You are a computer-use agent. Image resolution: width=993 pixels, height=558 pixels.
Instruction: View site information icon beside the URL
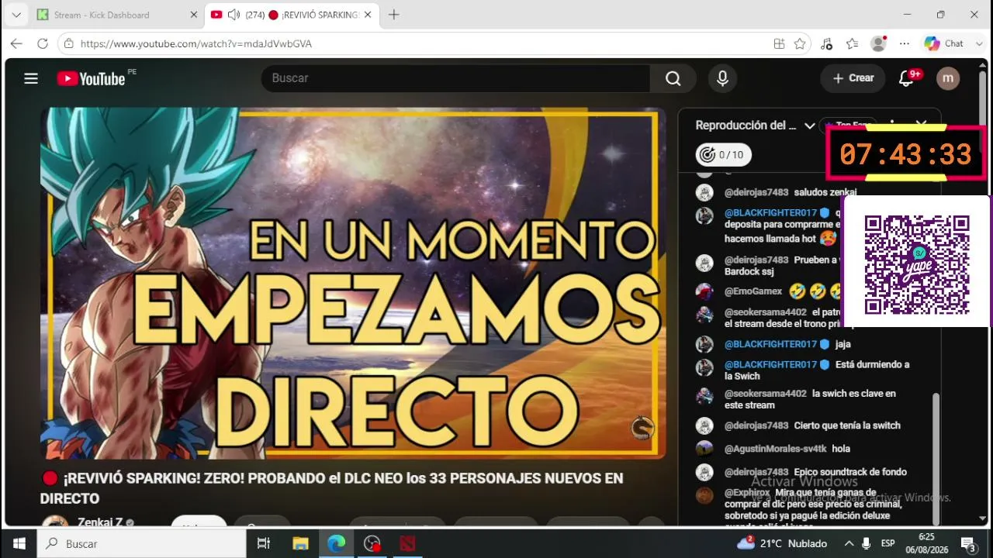pos(69,43)
